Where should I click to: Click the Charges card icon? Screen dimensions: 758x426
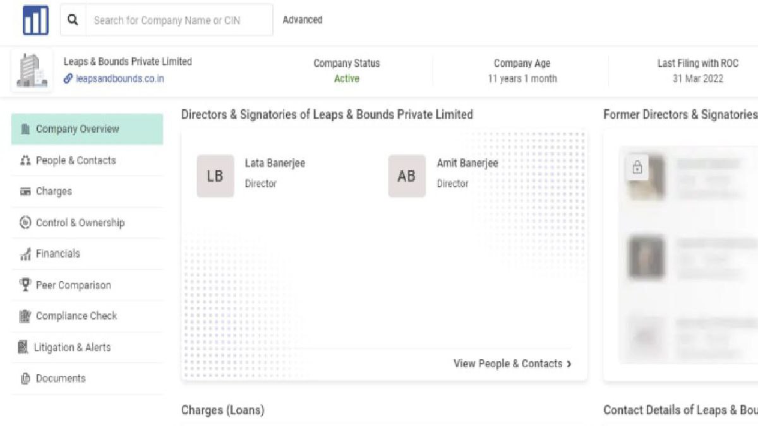click(x=25, y=191)
